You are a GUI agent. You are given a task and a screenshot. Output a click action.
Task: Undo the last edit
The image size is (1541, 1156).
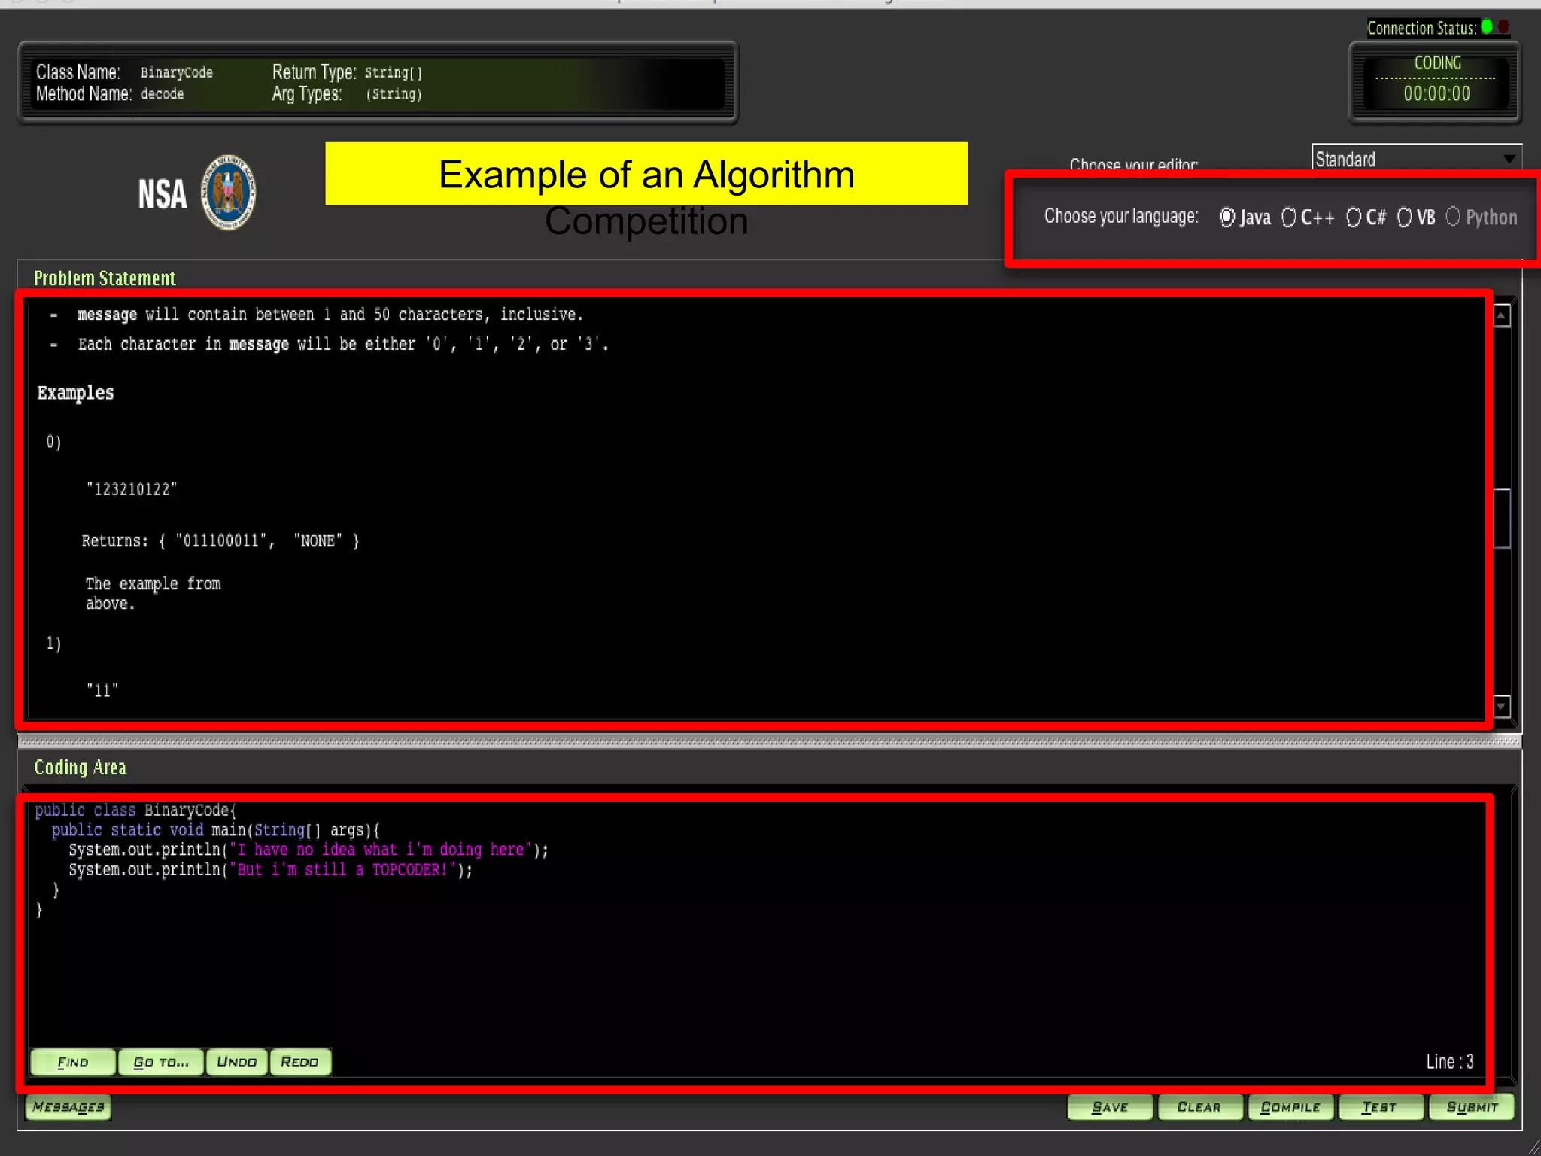click(x=236, y=1062)
